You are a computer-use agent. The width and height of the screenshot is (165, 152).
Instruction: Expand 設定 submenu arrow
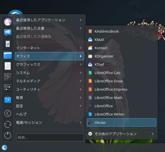click(81, 106)
